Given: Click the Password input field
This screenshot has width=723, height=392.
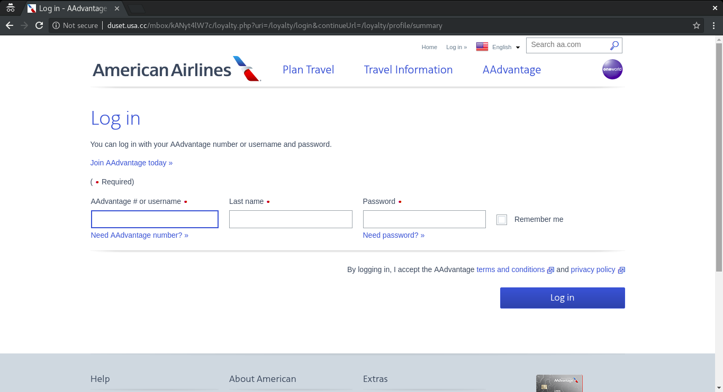Looking at the screenshot, I should [x=424, y=219].
